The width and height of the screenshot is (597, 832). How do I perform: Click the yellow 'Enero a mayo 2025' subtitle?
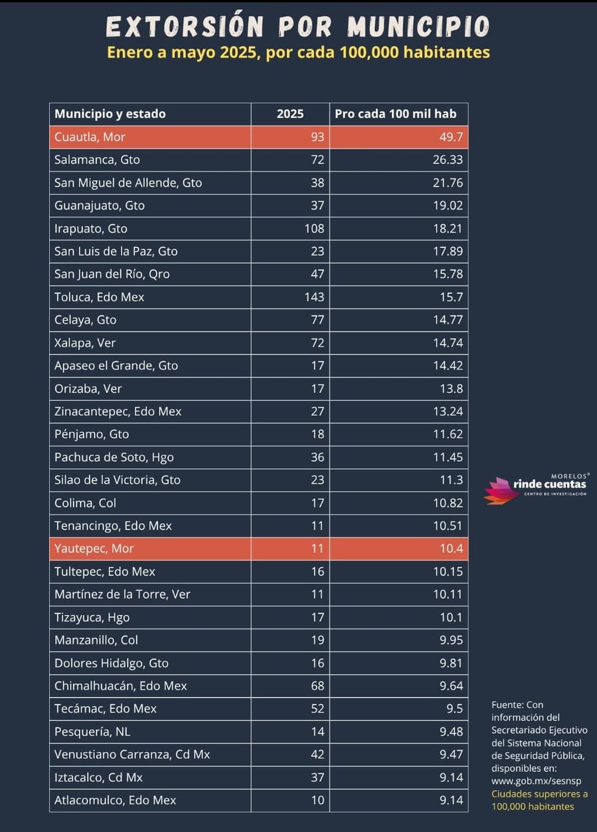[x=298, y=53]
